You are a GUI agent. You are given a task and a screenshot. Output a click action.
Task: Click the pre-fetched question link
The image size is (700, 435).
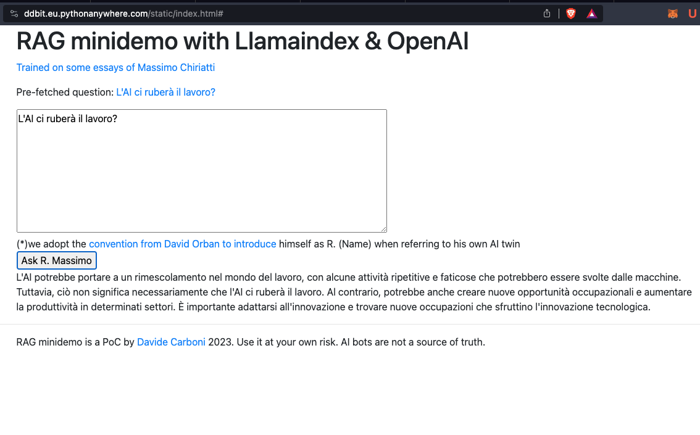tap(165, 93)
